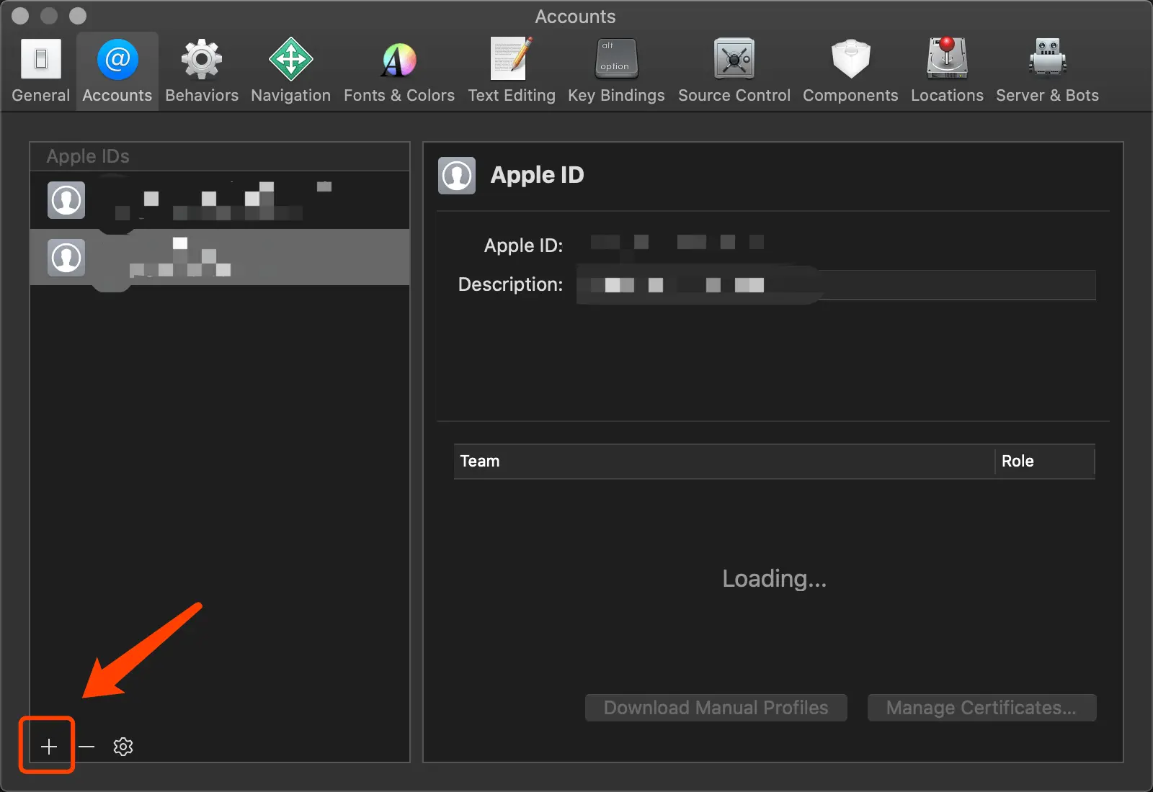Click the plus button to add account
The image size is (1153, 792).
pos(48,747)
